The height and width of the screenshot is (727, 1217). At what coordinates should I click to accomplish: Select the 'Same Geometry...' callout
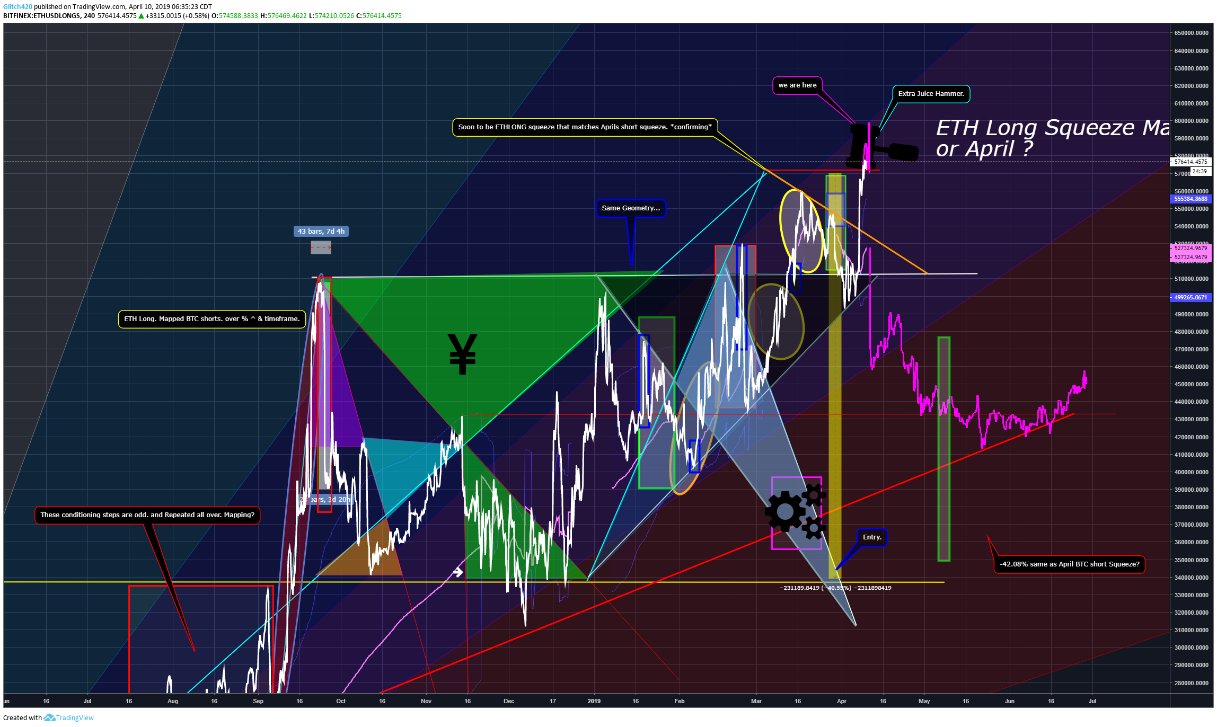tap(631, 208)
